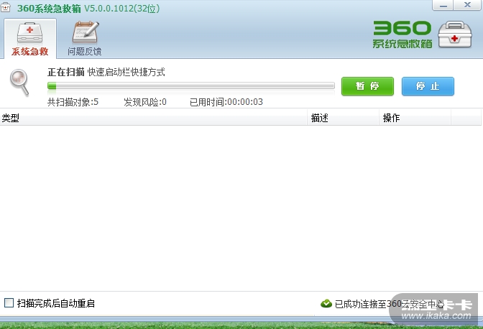
Task: Pause the scan with 暂停 button
Action: point(367,86)
